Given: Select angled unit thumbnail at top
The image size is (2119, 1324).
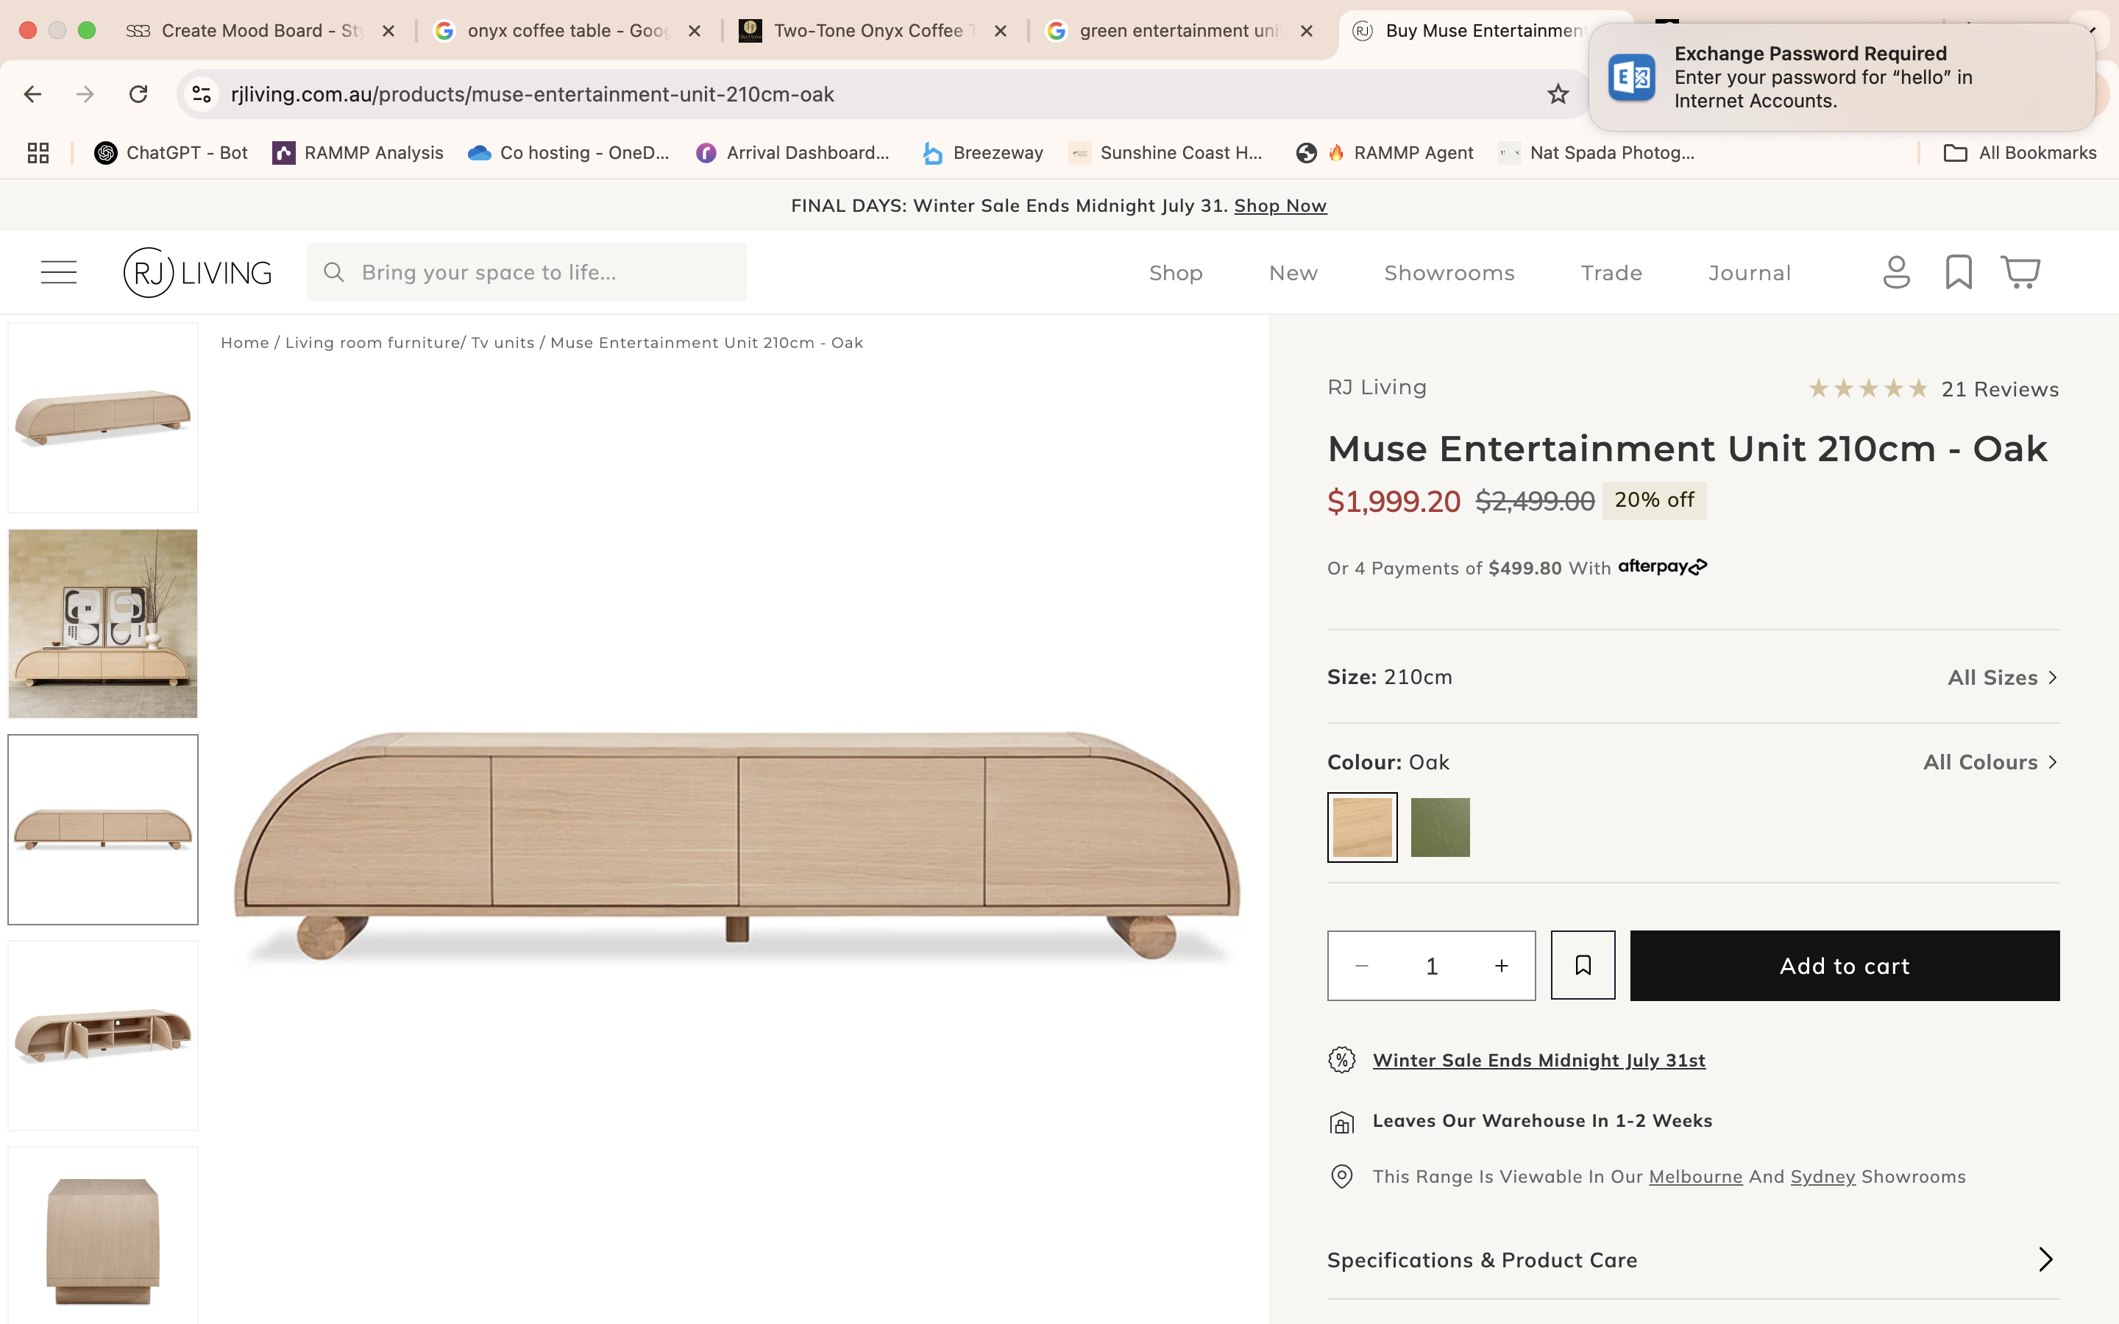Looking at the screenshot, I should pos(103,418).
